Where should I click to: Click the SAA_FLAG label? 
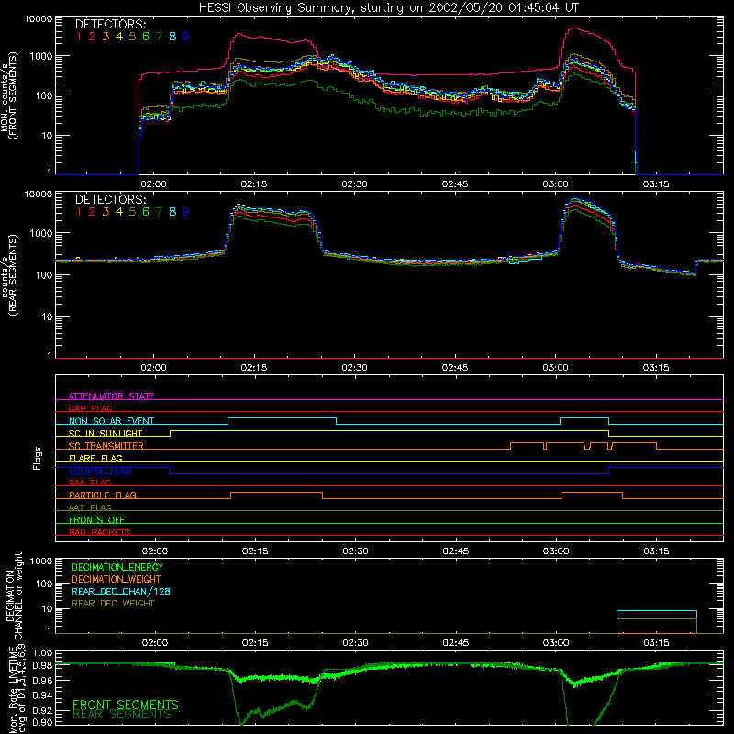coord(90,484)
